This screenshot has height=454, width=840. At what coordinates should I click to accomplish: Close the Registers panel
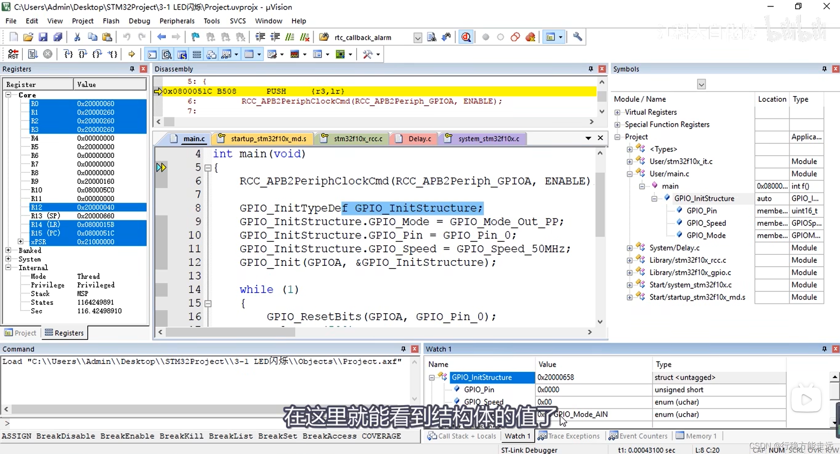pyautogui.click(x=143, y=69)
